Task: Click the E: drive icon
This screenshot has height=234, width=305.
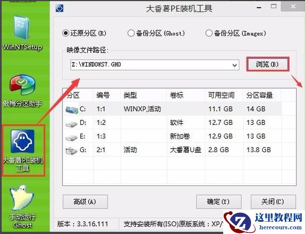Action: point(71,137)
